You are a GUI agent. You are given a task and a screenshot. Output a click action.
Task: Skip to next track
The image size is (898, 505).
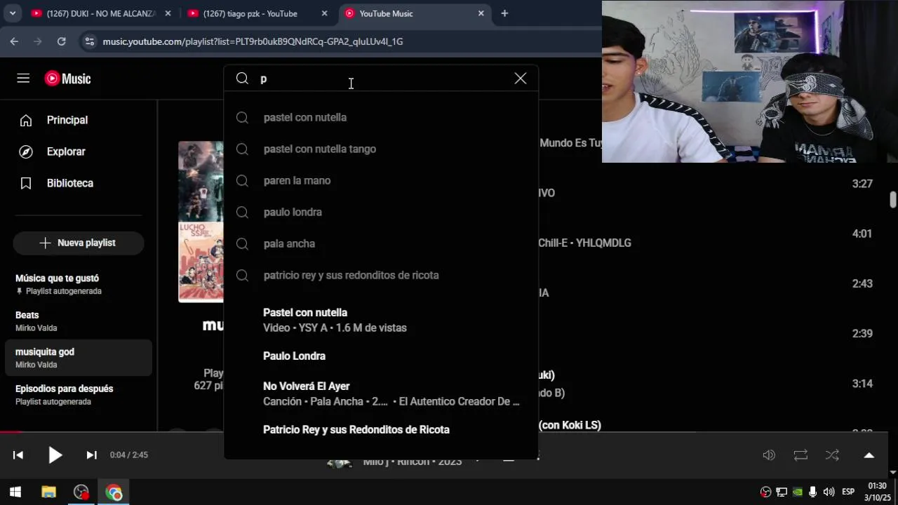(91, 455)
